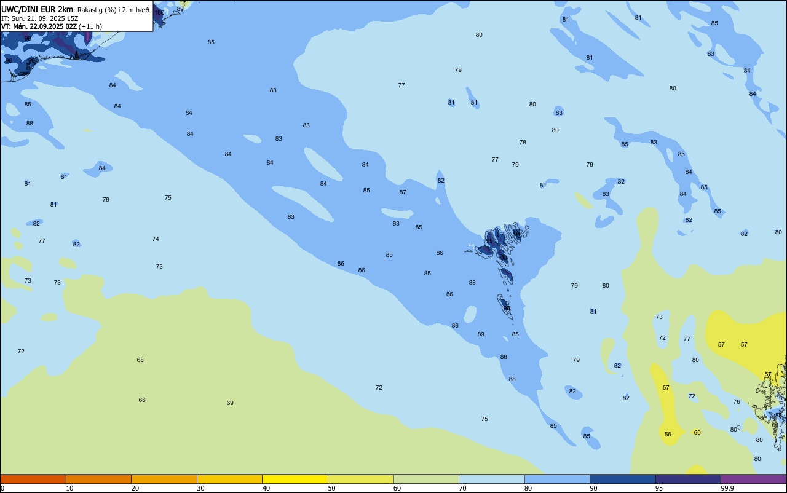Screen dimensions: 787x493
Task: Pick the 95–99.9 dark purple legend swatch
Action: click(688, 479)
